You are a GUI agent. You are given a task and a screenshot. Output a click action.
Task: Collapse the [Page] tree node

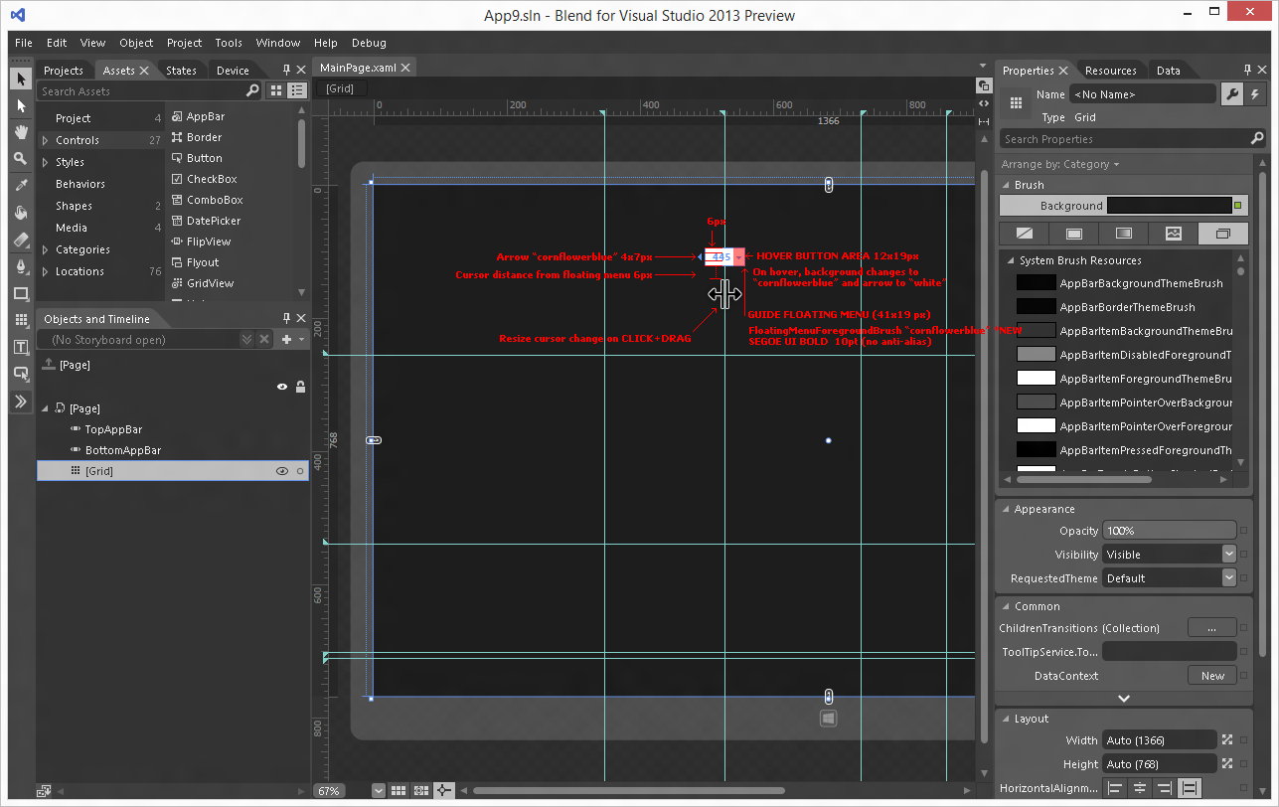[46, 408]
